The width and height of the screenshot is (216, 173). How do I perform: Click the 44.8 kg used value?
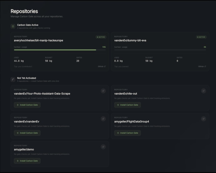tap(19, 61)
